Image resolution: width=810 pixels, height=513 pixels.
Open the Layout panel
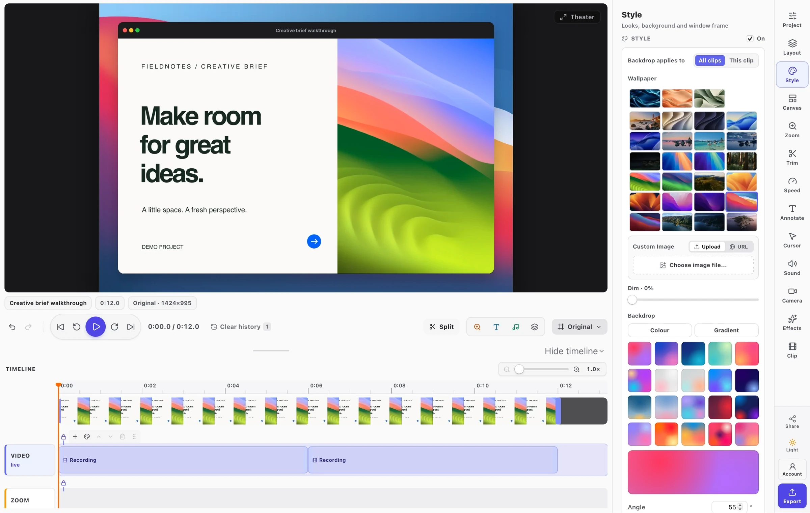[792, 47]
